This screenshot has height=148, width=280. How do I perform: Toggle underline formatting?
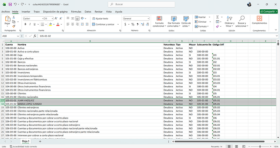tap(34, 24)
